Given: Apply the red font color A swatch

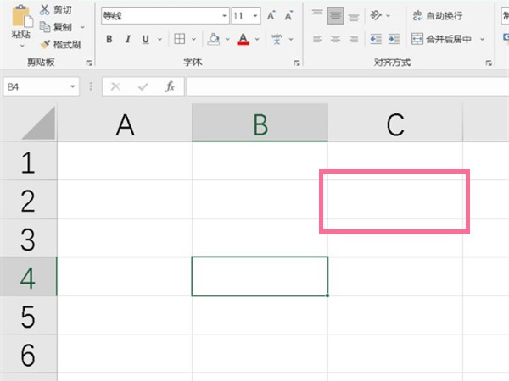Looking at the screenshot, I should pos(243,39).
